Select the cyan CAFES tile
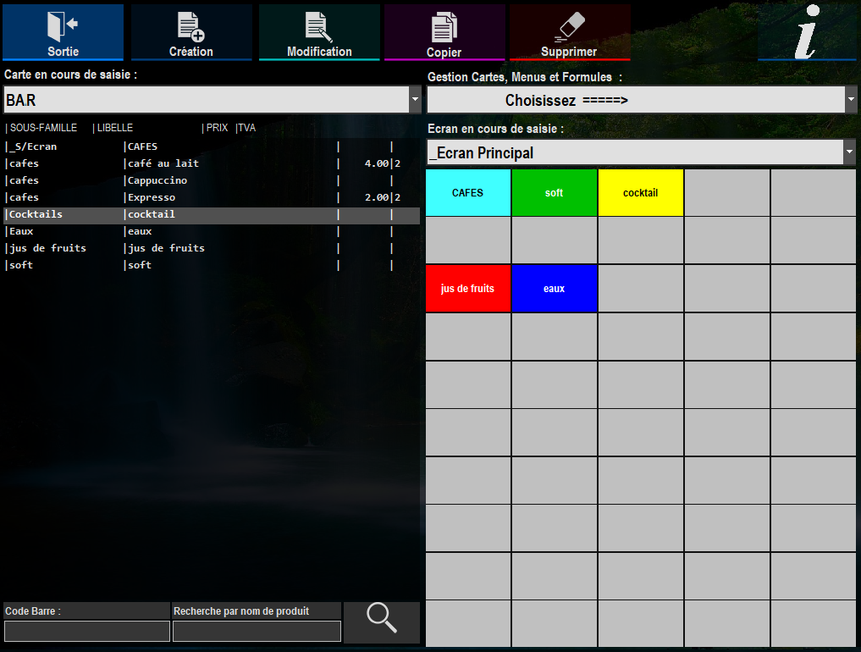Image resolution: width=861 pixels, height=652 pixels. [x=468, y=193]
